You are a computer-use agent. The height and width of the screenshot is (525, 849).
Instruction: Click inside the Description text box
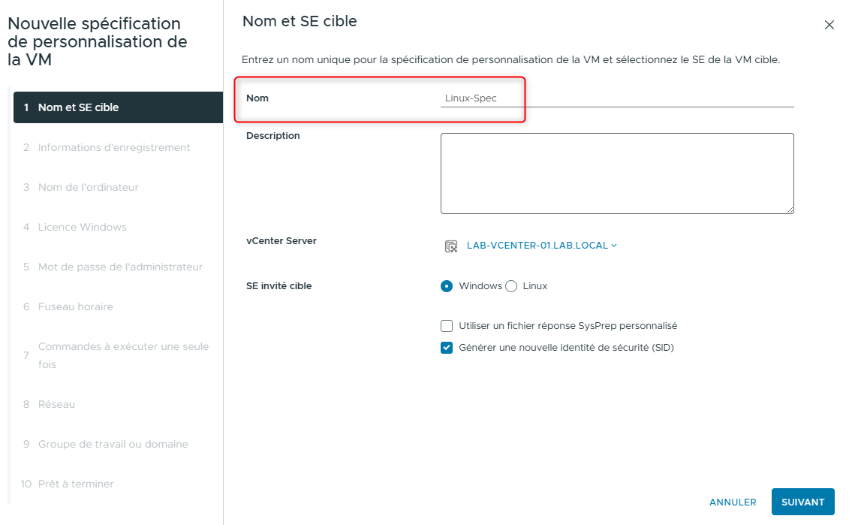pyautogui.click(x=616, y=173)
